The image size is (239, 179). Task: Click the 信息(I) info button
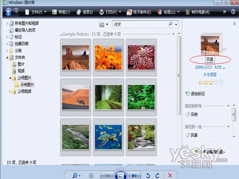pos(85,12)
